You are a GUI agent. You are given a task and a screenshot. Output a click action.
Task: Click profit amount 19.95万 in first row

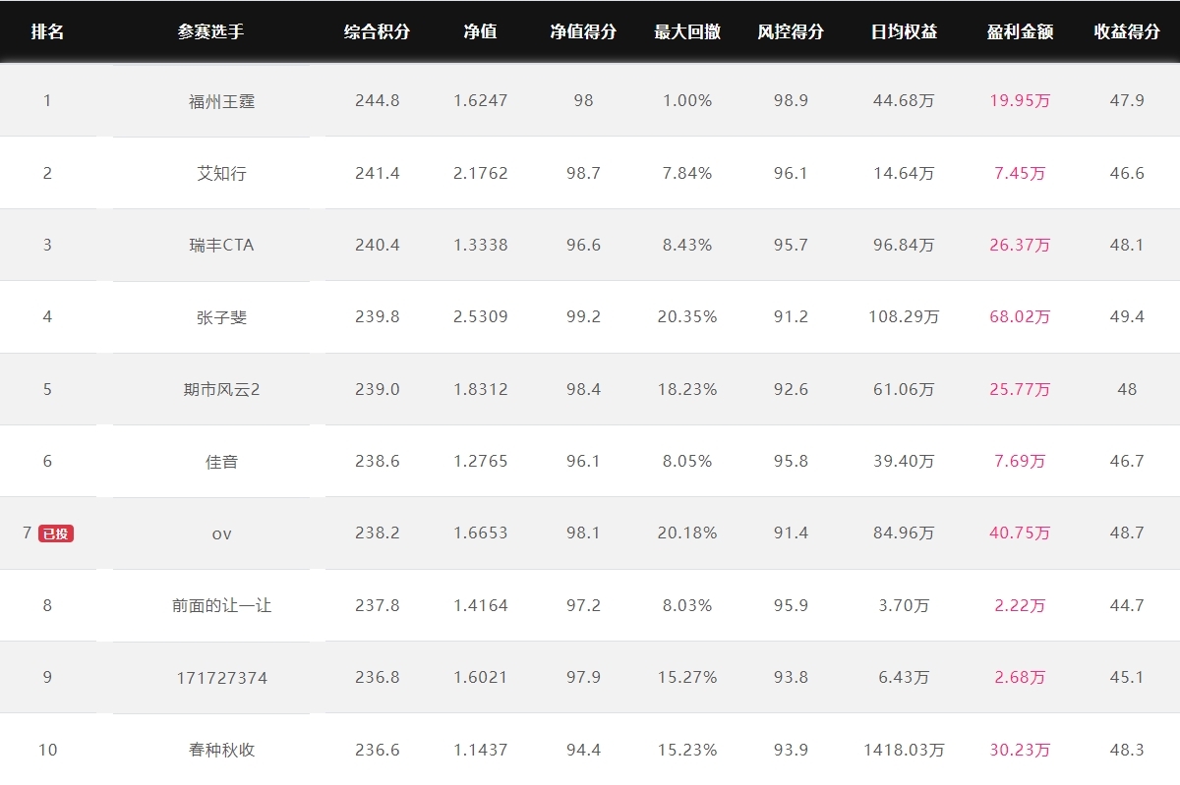click(1020, 100)
